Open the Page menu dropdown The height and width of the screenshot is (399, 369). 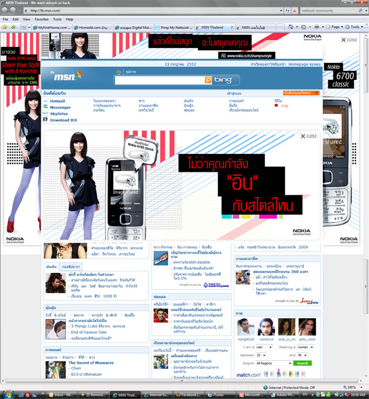pyautogui.click(x=335, y=26)
